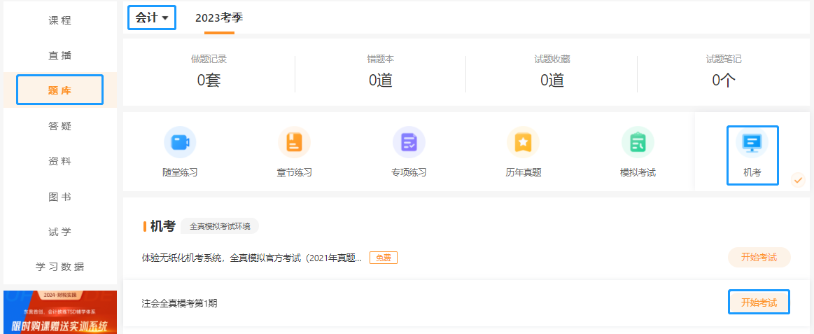Navigate to 答疑 in the sidebar
Screen dimensions: 814x334
[59, 126]
